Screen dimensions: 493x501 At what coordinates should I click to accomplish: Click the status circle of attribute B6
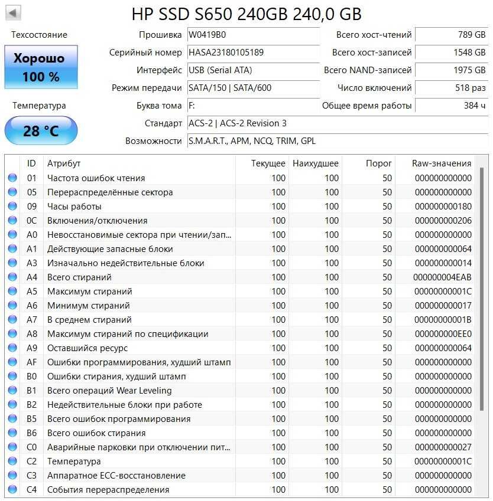click(12, 433)
